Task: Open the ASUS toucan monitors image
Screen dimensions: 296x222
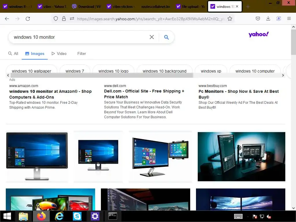Action: (50, 199)
